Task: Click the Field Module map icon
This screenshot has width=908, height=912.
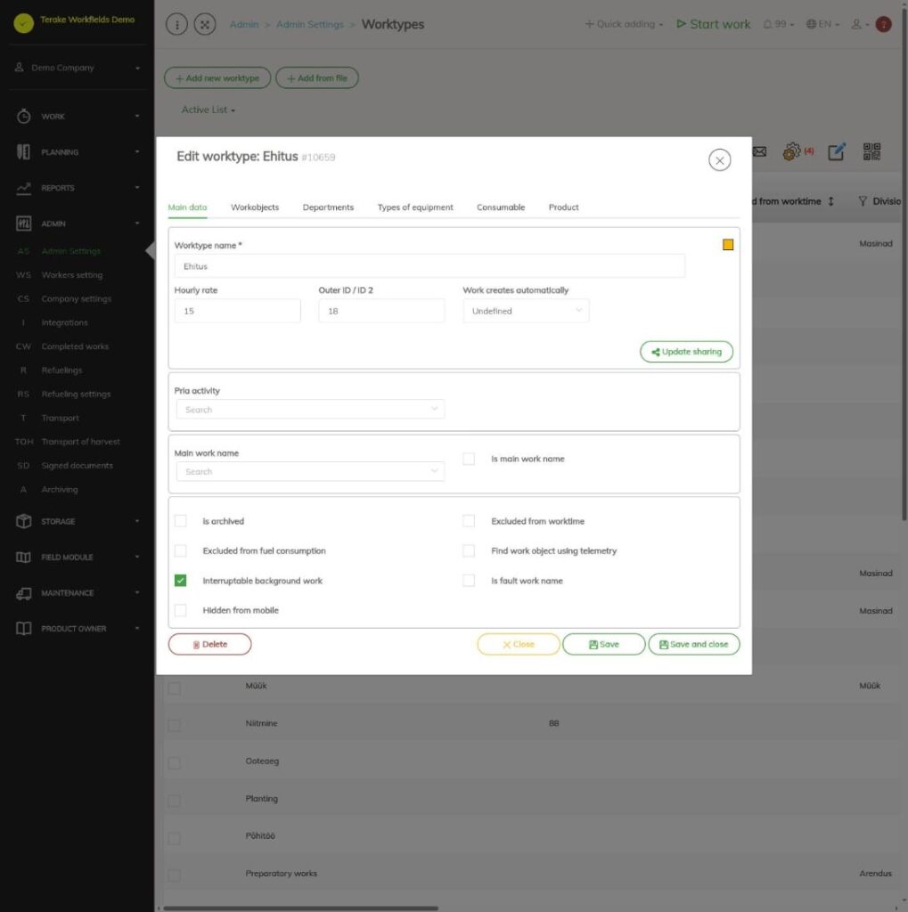Action: tap(23, 558)
